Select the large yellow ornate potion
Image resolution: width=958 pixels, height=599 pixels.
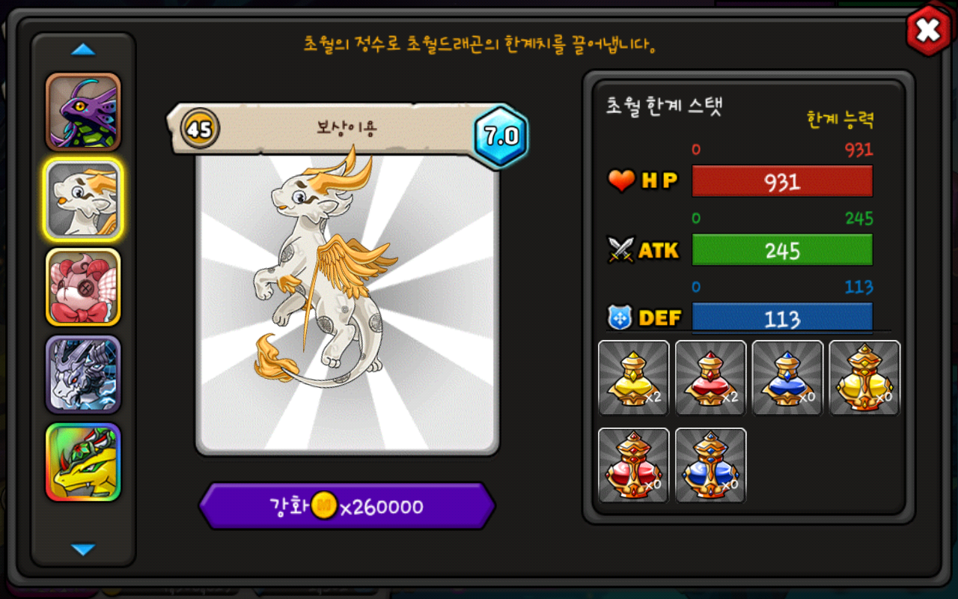click(x=864, y=378)
